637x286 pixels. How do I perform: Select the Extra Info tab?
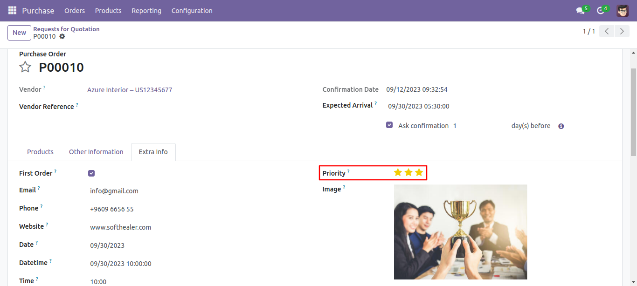[153, 152]
